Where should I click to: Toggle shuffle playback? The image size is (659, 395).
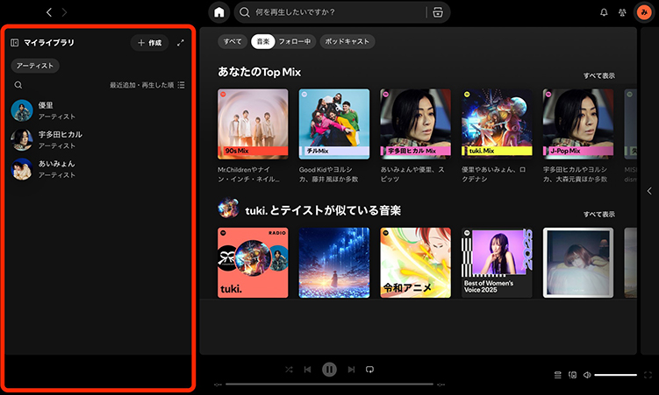point(290,370)
